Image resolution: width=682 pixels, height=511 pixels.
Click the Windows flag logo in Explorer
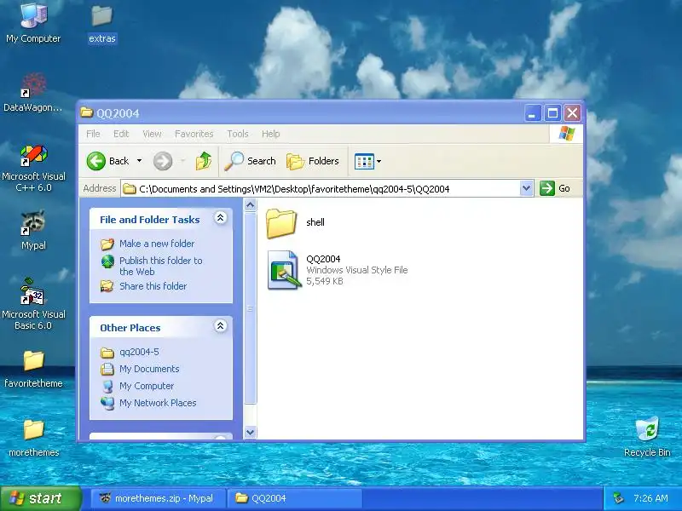(x=566, y=134)
